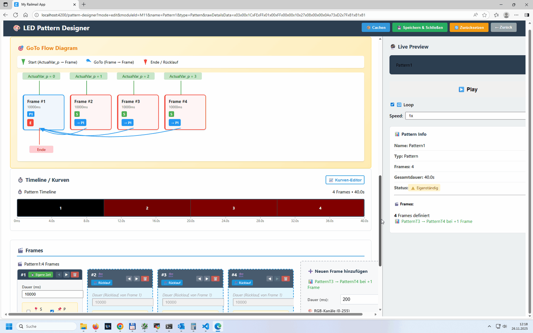Open the Speed dropdown showing 1x
Screen dimensions: 533x333
465,116
